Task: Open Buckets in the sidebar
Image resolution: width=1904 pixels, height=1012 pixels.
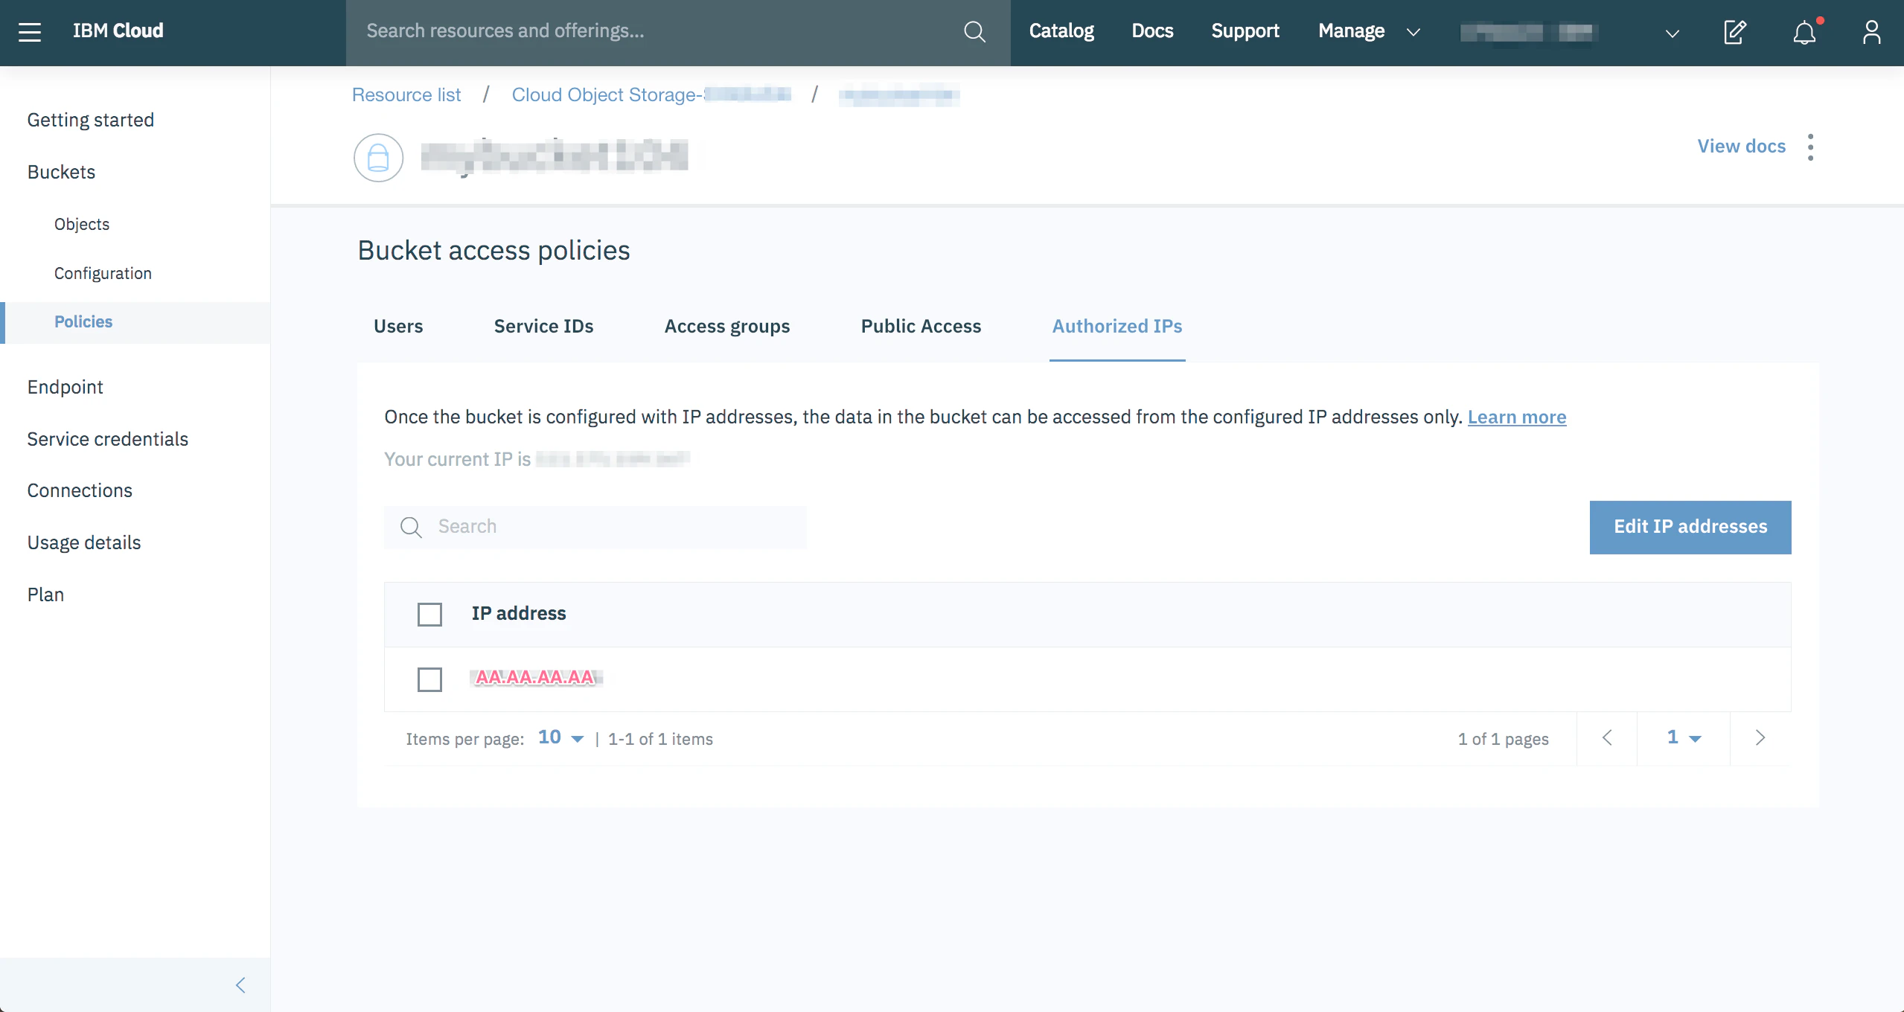Action: point(61,172)
